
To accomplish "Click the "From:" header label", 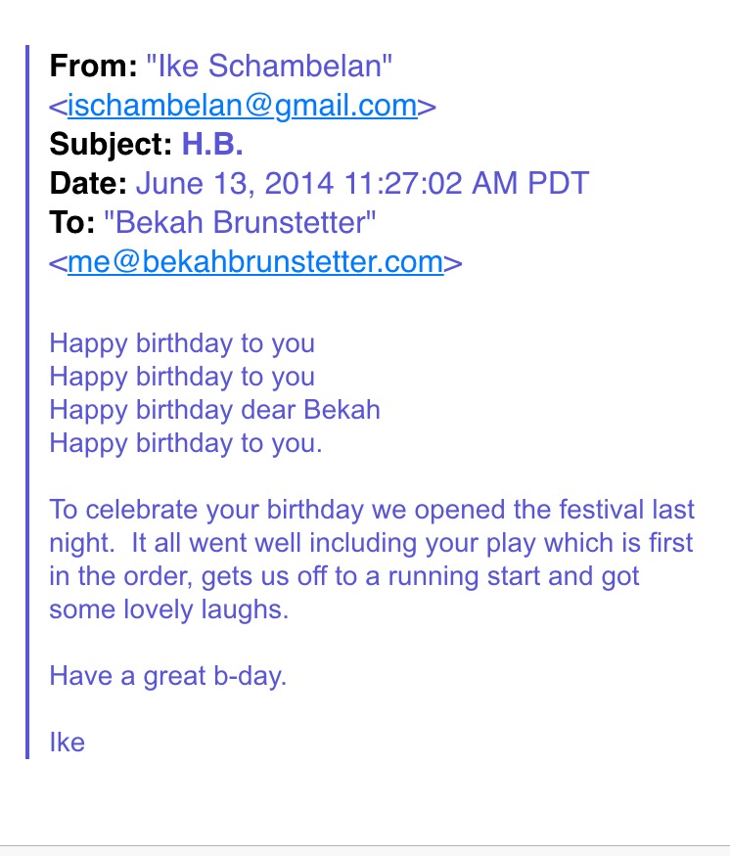I will [x=94, y=67].
